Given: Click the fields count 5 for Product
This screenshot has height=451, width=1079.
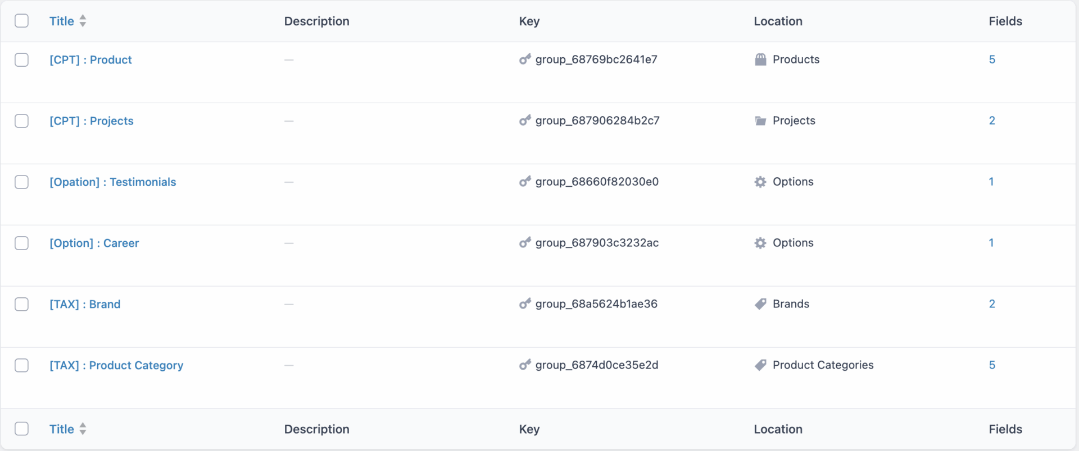Looking at the screenshot, I should 992,59.
